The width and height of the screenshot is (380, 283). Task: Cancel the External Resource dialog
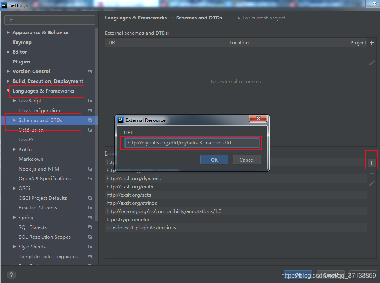click(x=247, y=160)
